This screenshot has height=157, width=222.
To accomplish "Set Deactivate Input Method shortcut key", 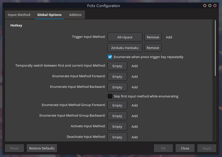I will (117, 137).
